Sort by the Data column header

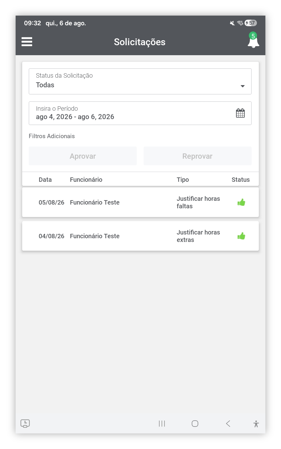[x=45, y=180]
